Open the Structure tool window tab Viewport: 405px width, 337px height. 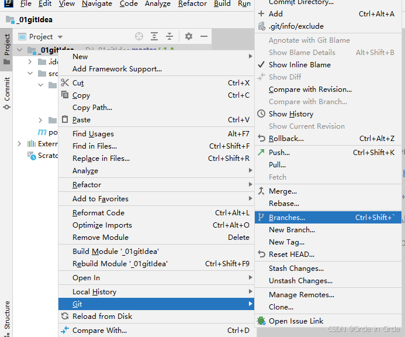point(7,316)
